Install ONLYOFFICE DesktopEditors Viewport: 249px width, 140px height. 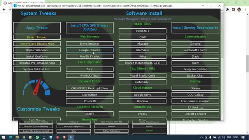tap(90, 88)
